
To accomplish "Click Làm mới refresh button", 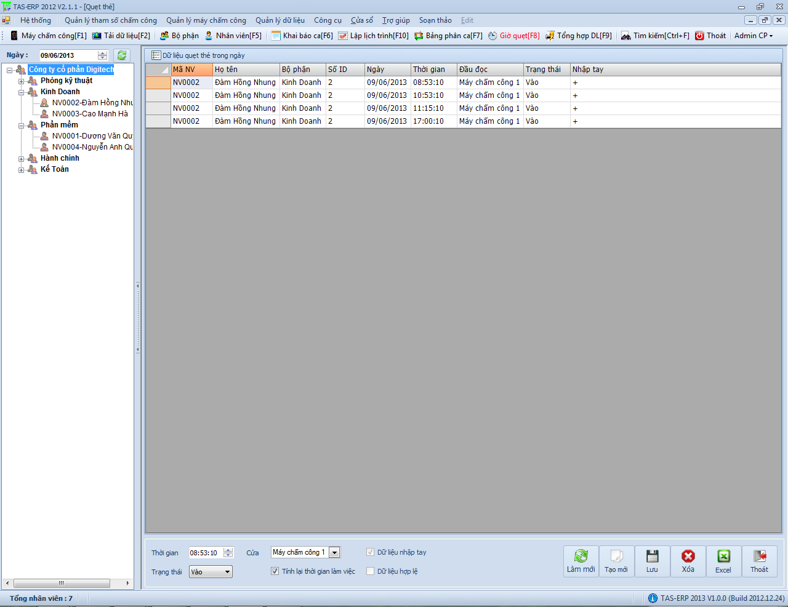I will coord(581,561).
